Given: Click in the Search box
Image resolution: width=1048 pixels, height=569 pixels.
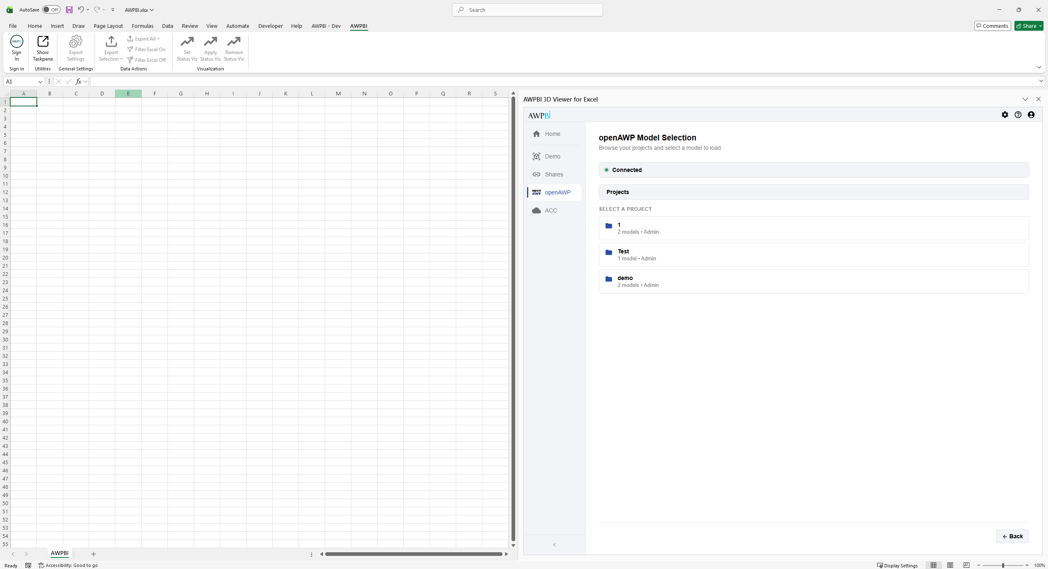Looking at the screenshot, I should click(527, 10).
